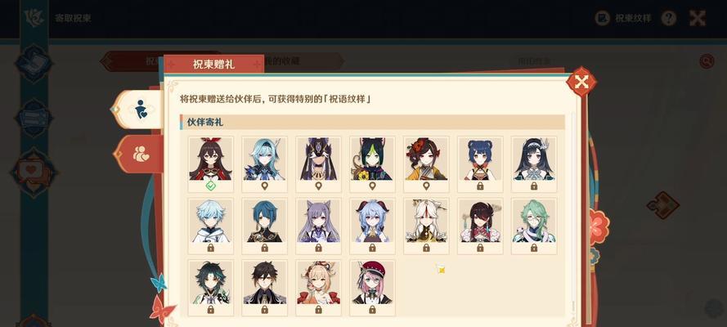Click location pin under Cyno's portrait
727x327 pixels.
[318, 186]
